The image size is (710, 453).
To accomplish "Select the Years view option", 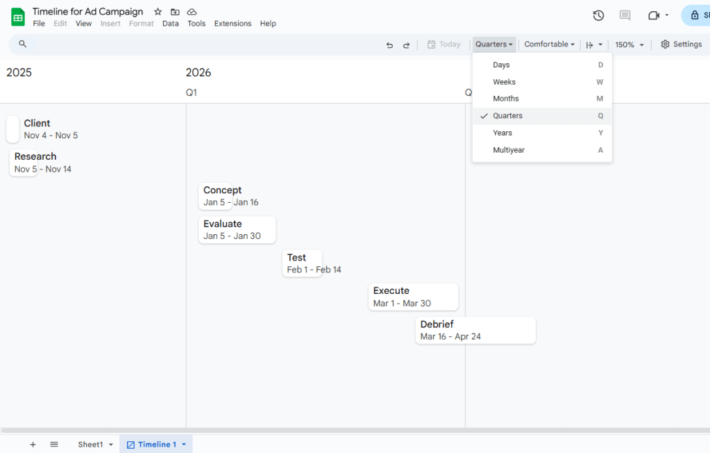I will 503,133.
